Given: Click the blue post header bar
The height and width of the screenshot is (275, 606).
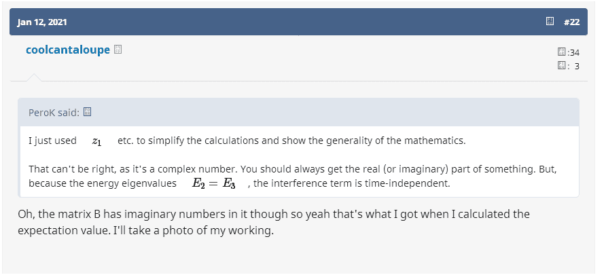Looking at the screenshot, I should (x=299, y=22).
